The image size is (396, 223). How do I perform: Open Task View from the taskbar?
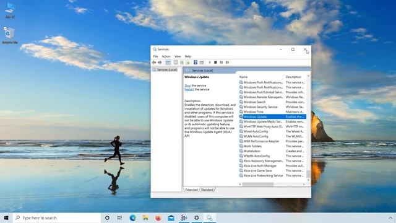tap(119, 217)
